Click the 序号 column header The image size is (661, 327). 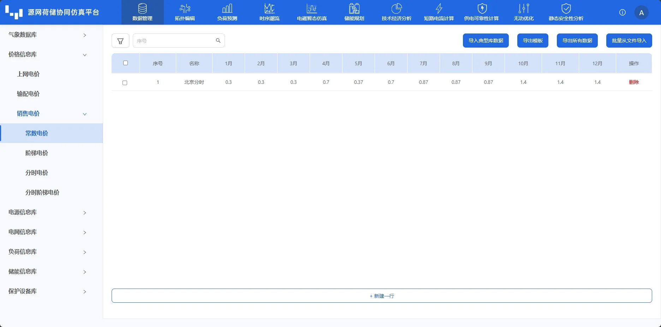click(158, 63)
